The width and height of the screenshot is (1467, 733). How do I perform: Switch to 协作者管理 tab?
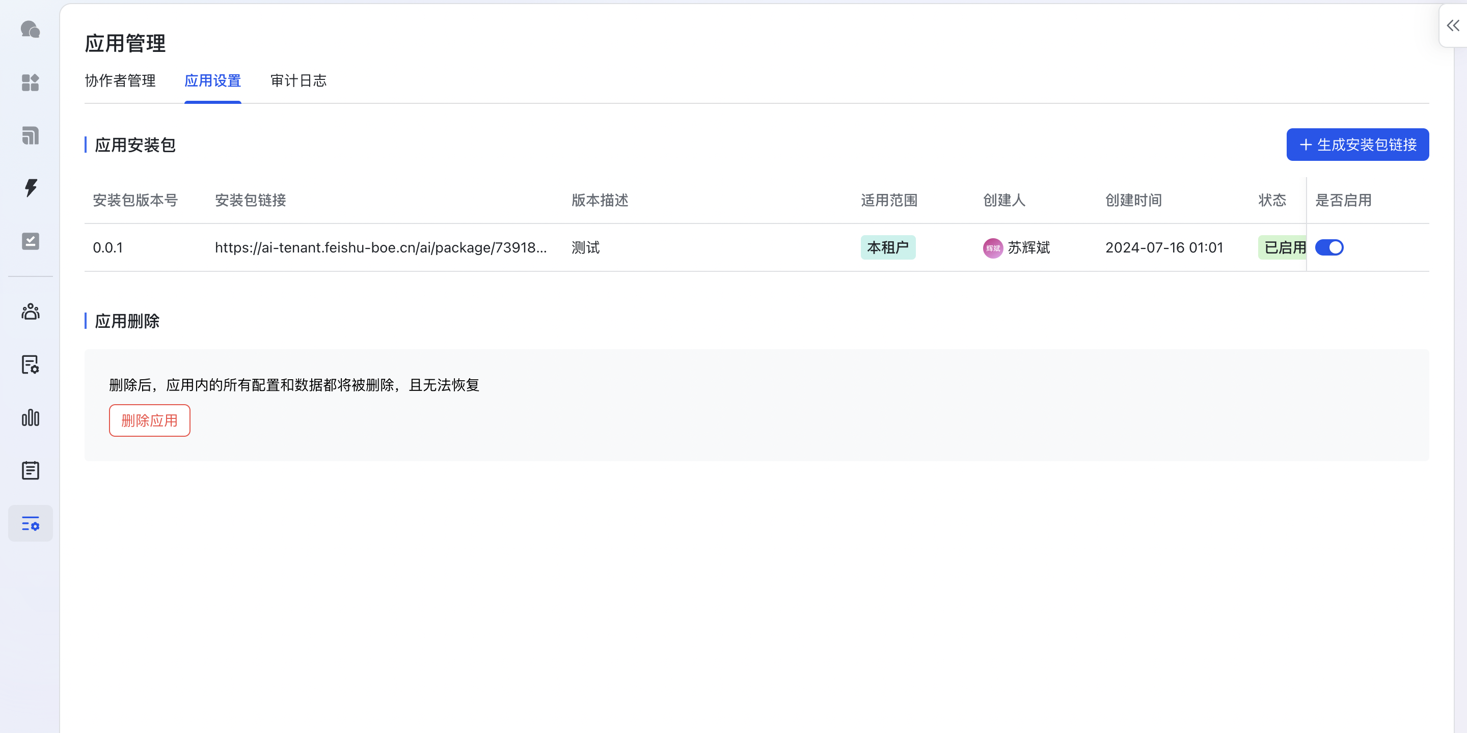coord(120,81)
